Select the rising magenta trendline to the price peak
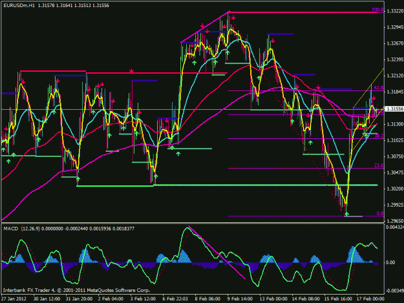 (205, 26)
